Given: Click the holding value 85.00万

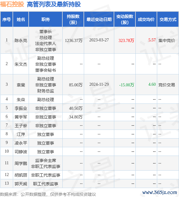Looking at the screenshot, I should (x=76, y=85).
